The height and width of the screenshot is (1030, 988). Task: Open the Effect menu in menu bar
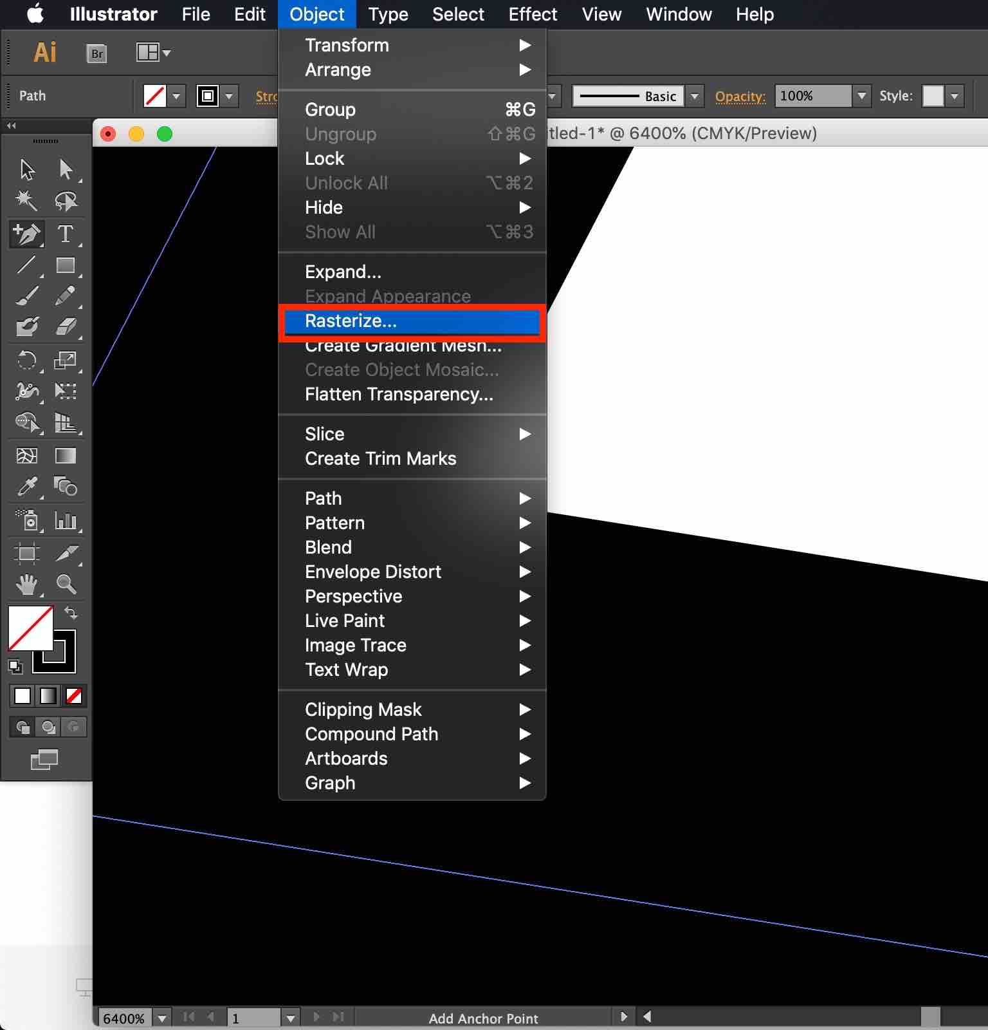[533, 14]
